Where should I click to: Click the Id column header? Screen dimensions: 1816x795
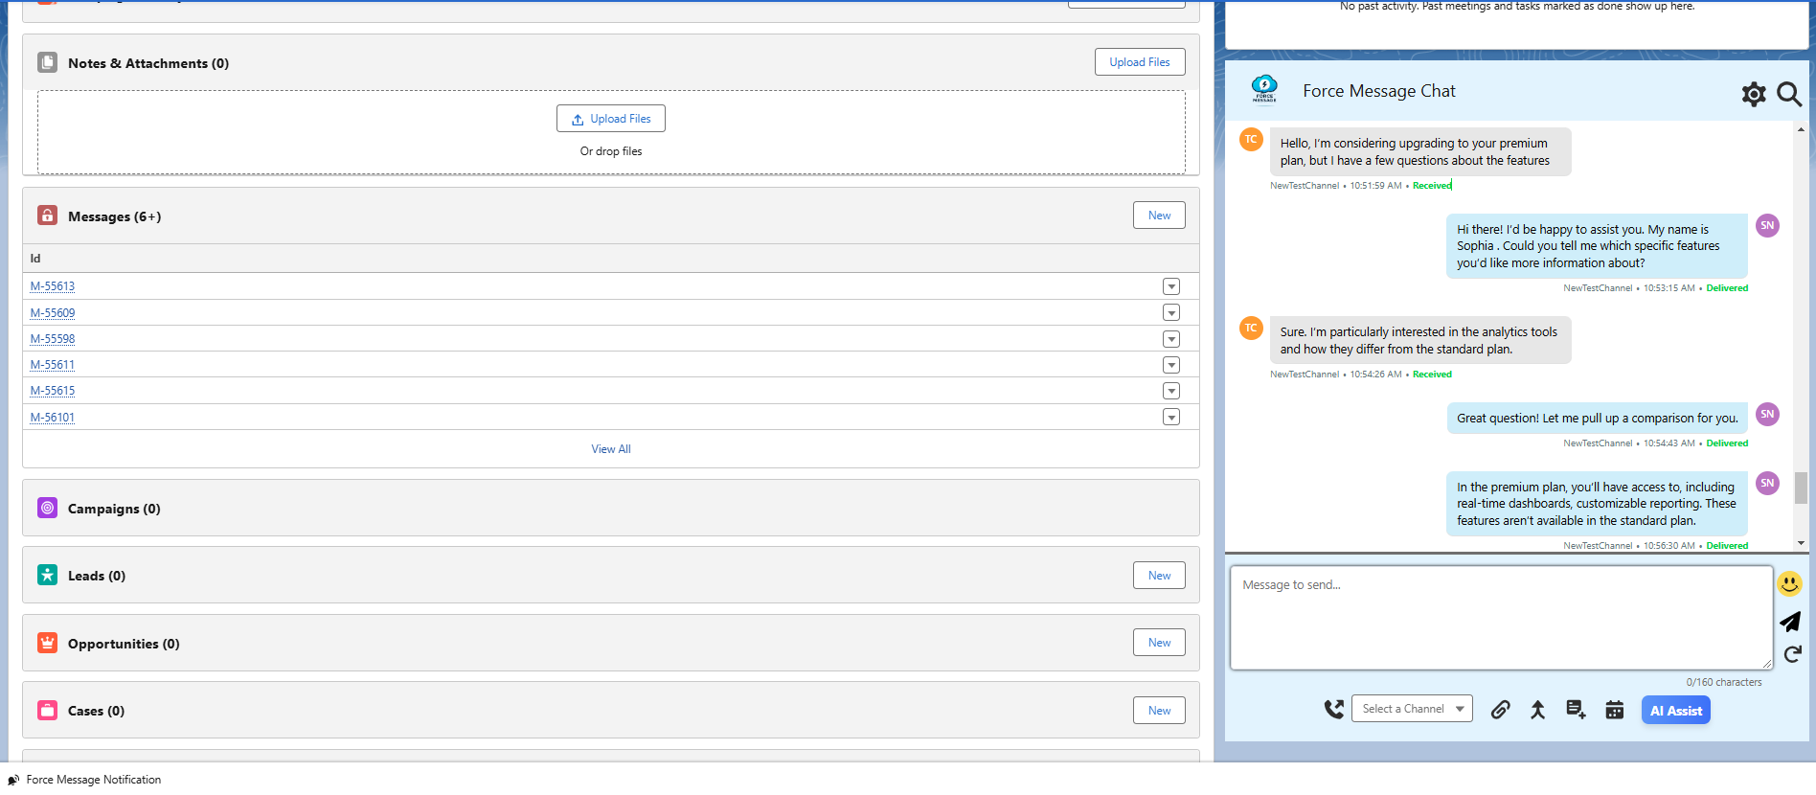(x=35, y=259)
